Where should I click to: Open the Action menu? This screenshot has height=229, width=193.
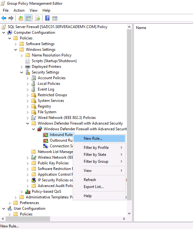click(19, 10)
